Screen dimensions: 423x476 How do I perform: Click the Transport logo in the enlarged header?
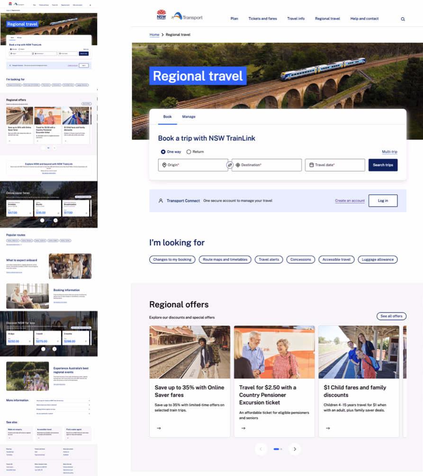click(187, 17)
